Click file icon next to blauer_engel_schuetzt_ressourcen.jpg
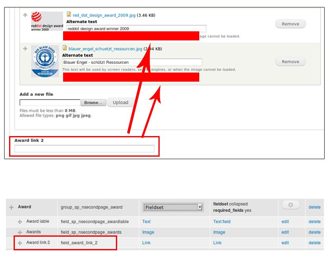Viewport: 330px width, 261px height. tap(65, 48)
